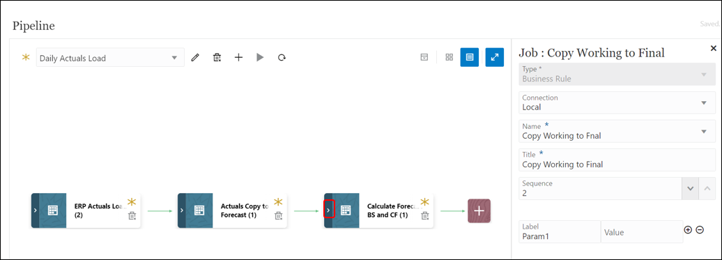Expand the Calculate Forecast stage chevron
This screenshot has width=722, height=260.
[328, 211]
